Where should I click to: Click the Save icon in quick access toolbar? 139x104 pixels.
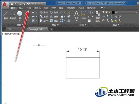(x=20, y=4)
